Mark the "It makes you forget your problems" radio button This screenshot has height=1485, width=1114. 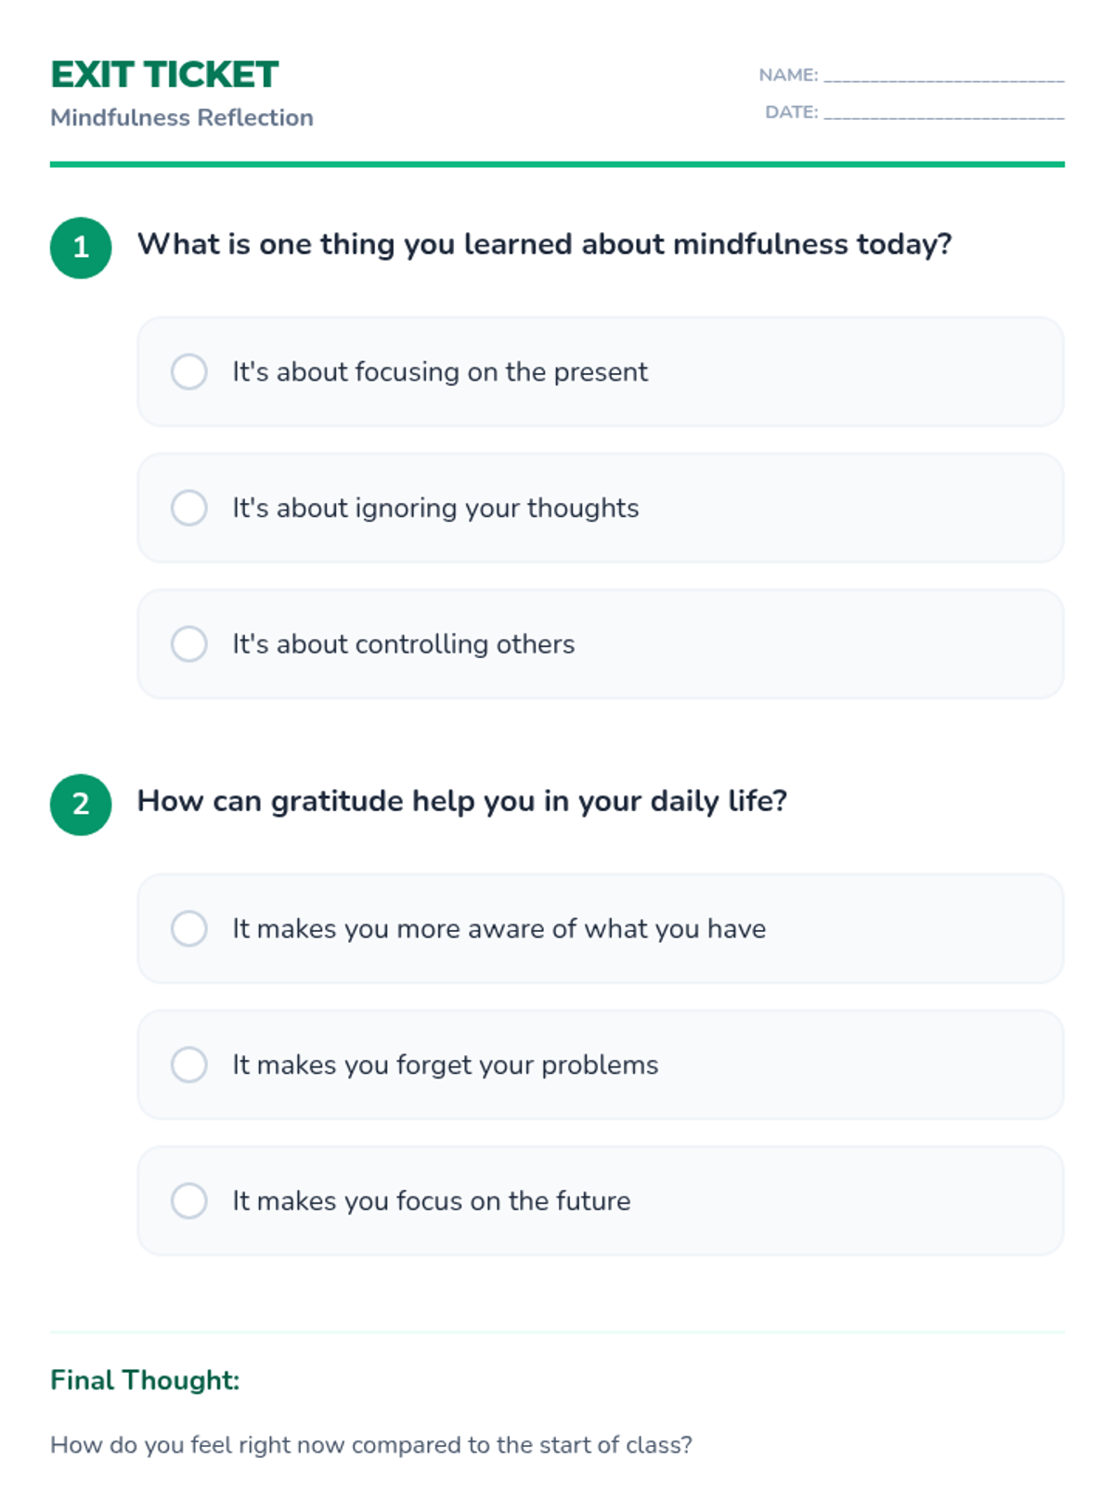tap(188, 1065)
